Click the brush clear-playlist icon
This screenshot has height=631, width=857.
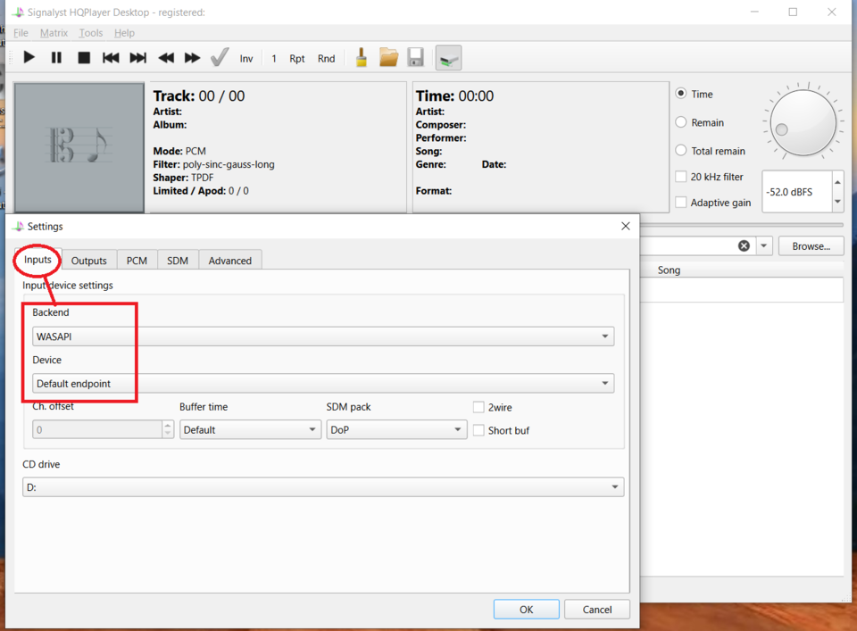click(x=362, y=57)
